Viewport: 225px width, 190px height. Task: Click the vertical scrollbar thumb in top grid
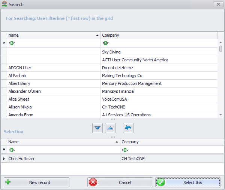pyautogui.click(x=221, y=49)
